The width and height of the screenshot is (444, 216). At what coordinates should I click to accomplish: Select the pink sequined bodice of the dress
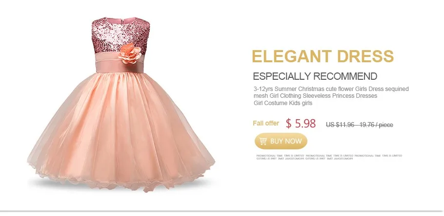[121, 36]
